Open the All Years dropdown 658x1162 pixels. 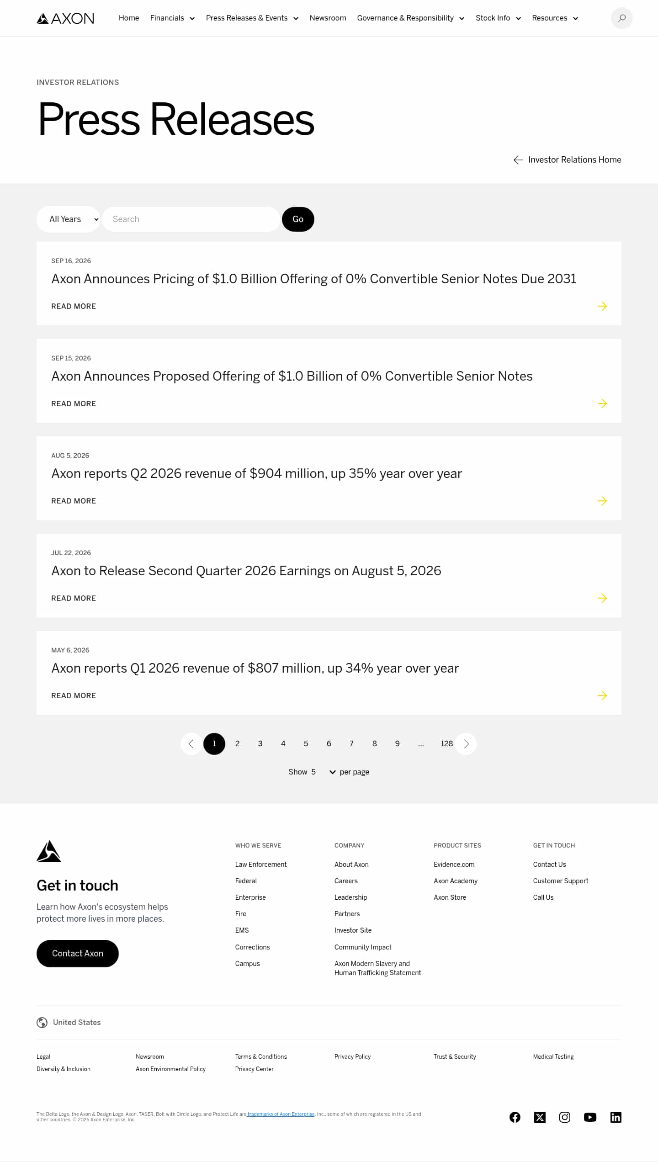pyautogui.click(x=68, y=219)
